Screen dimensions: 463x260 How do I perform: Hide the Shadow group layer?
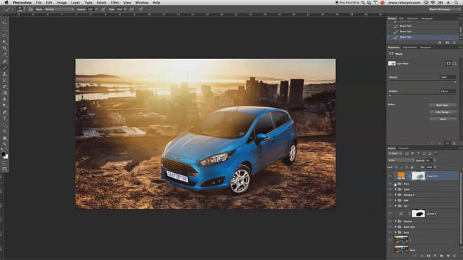(x=390, y=221)
